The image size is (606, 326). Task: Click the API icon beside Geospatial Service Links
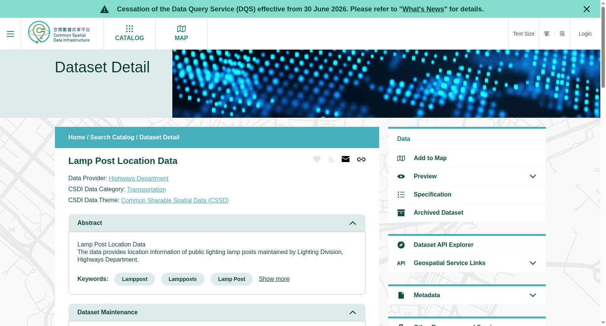[401, 263]
